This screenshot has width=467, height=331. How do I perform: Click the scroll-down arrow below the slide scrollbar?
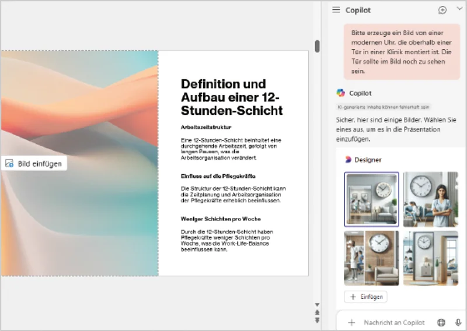(317, 305)
